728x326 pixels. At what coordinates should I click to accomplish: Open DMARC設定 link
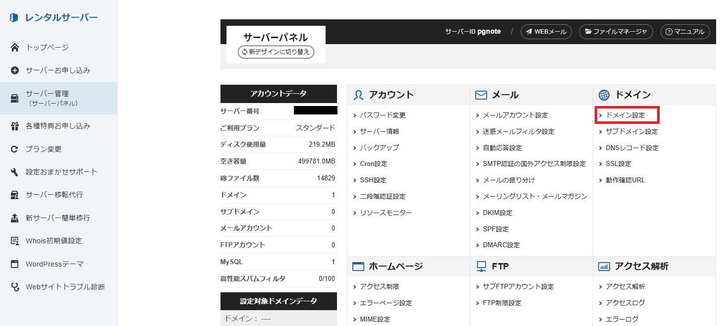point(501,245)
